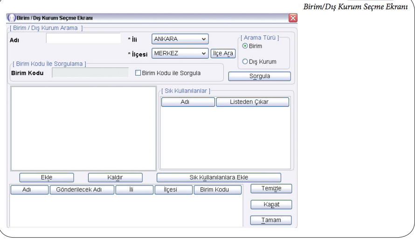Click the Ekle button
This screenshot has width=415, height=240.
[47, 178]
